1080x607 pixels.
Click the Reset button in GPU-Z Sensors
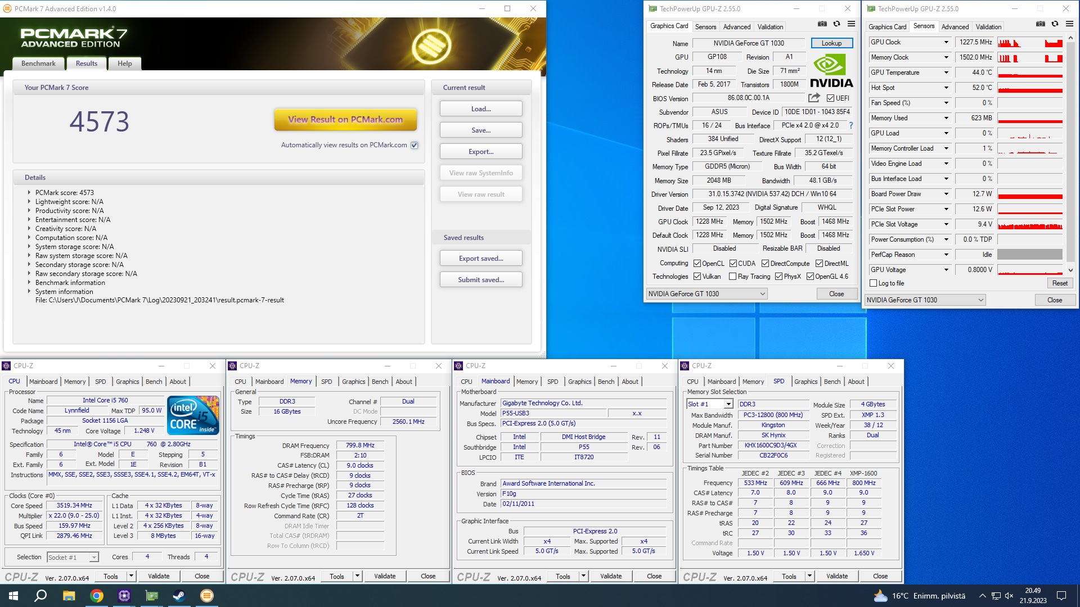[x=1060, y=283]
